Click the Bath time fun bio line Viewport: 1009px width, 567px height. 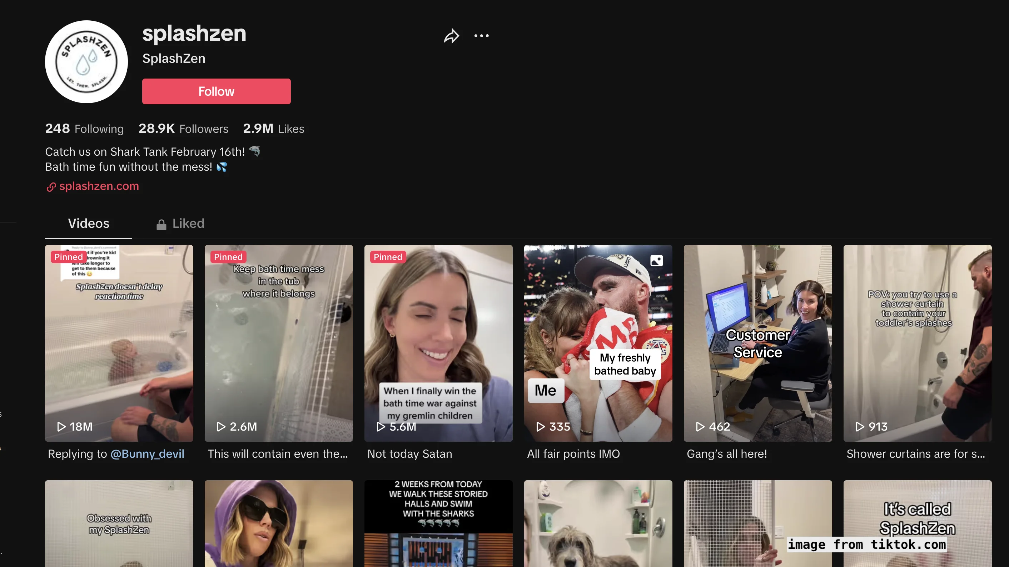(136, 167)
